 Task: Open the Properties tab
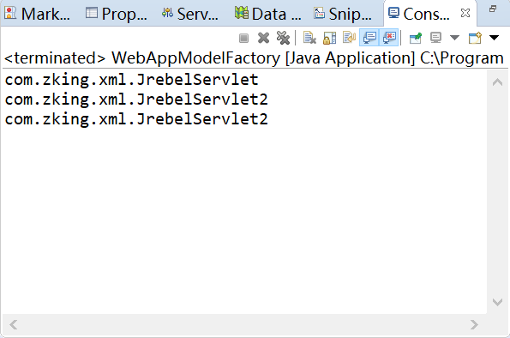[116, 14]
